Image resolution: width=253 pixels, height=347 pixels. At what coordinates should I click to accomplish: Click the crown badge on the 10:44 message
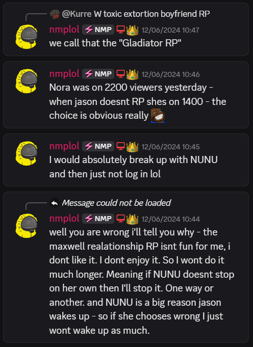click(x=132, y=219)
